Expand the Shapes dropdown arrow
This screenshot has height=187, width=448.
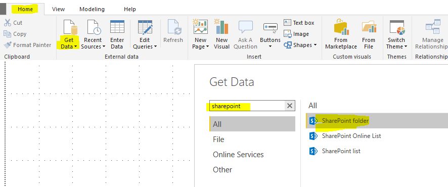tap(315, 45)
